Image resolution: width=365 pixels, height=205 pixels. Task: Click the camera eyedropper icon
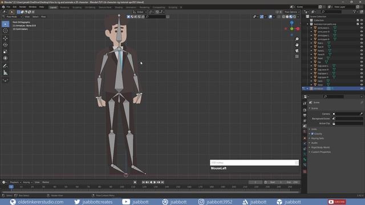361,114
